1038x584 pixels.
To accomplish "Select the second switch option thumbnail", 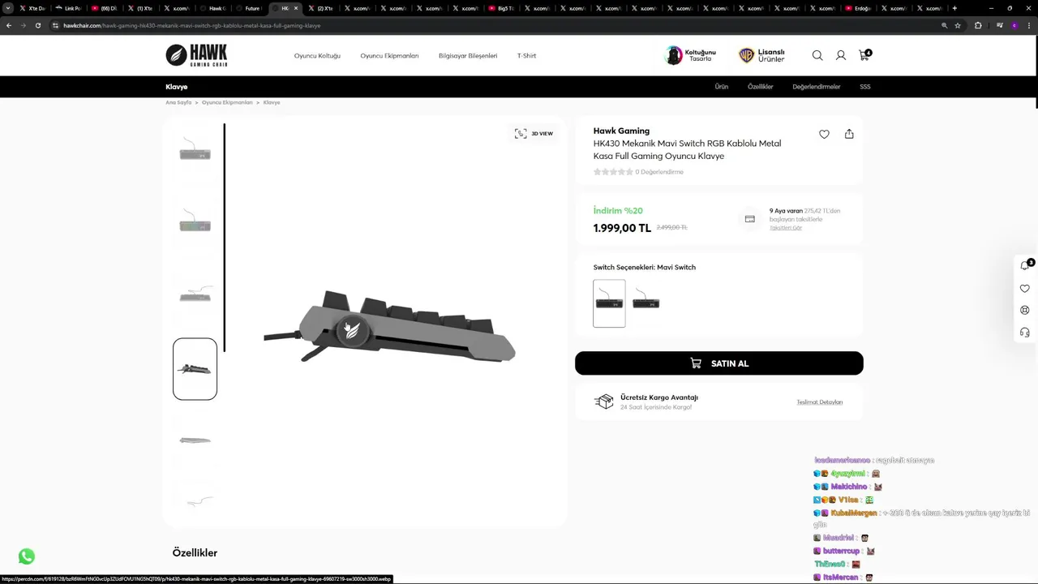I will tap(646, 303).
